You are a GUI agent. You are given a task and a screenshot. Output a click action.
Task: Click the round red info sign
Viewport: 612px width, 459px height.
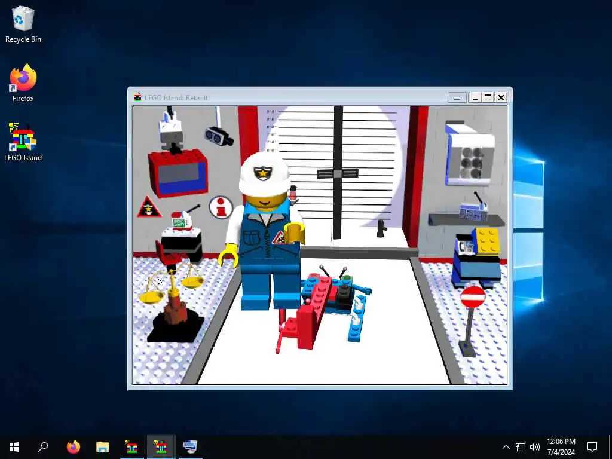click(x=221, y=207)
